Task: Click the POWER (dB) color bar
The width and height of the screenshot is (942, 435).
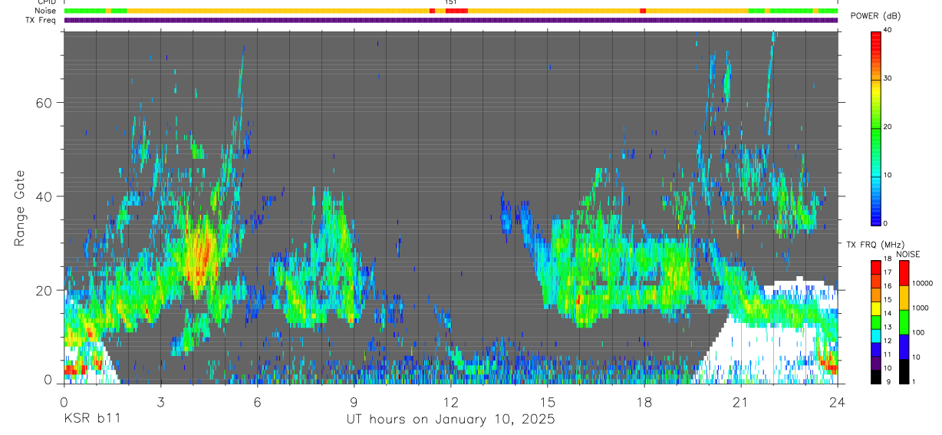Action: [876, 127]
